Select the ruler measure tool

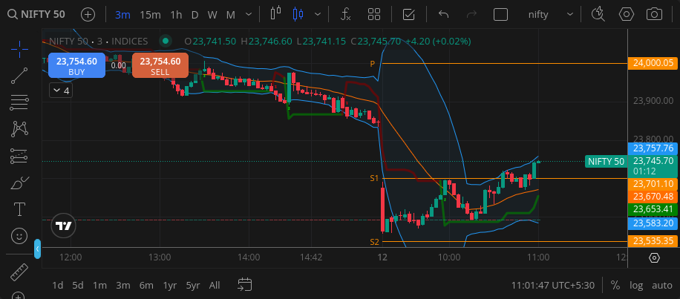pyautogui.click(x=20, y=272)
